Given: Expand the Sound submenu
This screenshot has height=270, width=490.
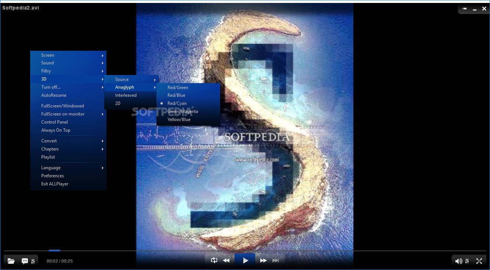Looking at the screenshot, I should coord(68,63).
